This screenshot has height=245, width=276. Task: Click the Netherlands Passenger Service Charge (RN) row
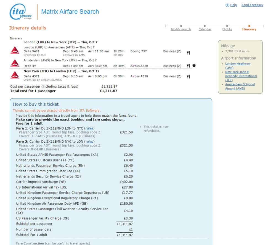[x=75, y=166]
